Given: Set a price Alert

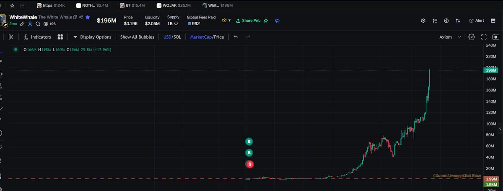Looking at the screenshot, I should pos(477,21).
